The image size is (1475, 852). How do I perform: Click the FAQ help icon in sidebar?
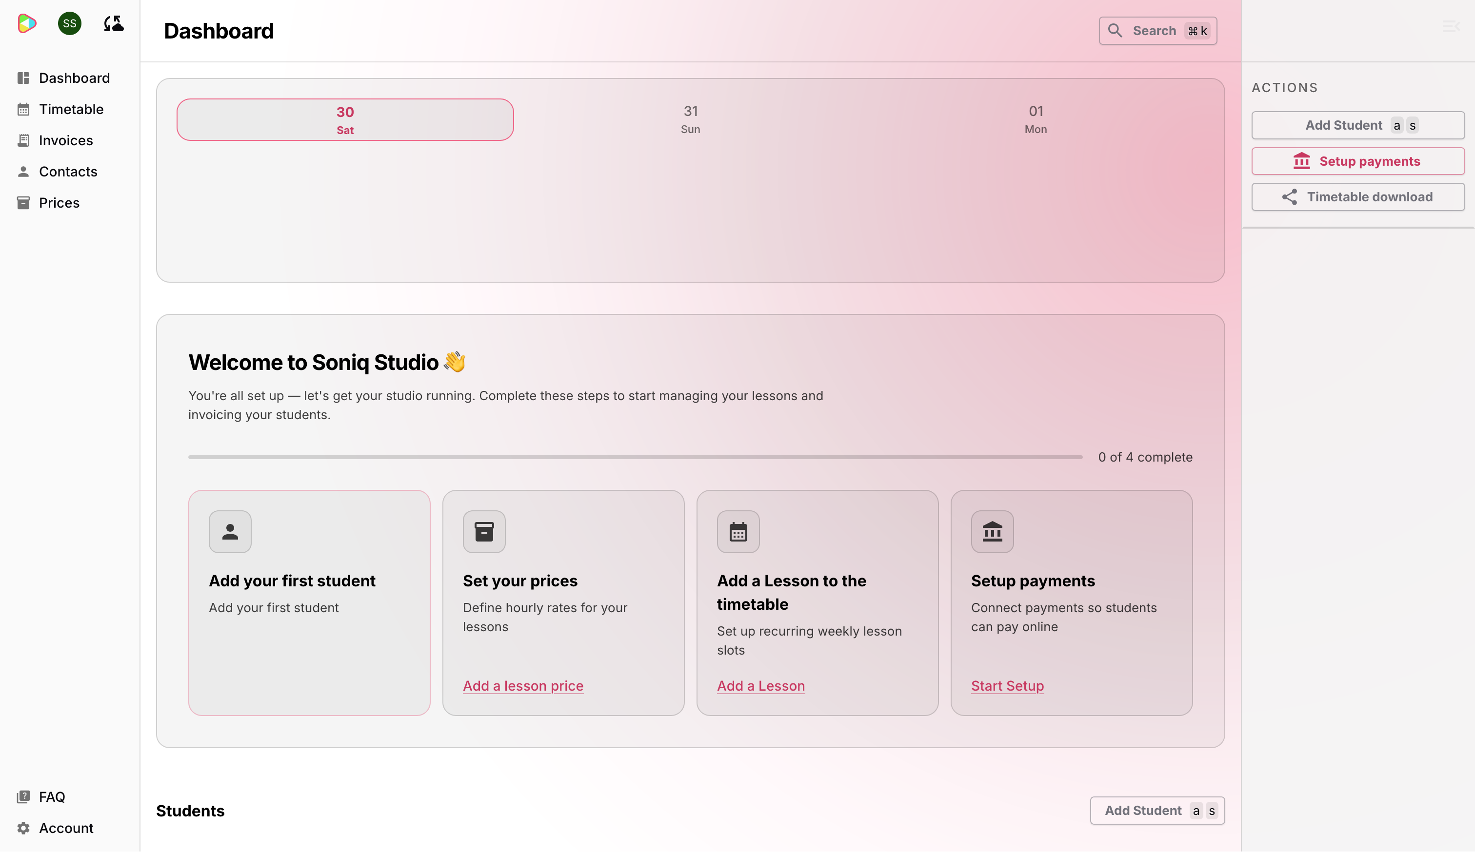pyautogui.click(x=23, y=796)
